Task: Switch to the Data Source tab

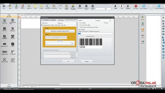Action: click(x=61, y=20)
